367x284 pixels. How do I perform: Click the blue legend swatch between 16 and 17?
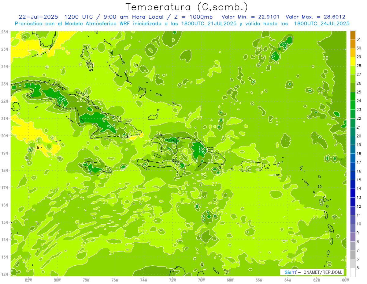pos(353,167)
